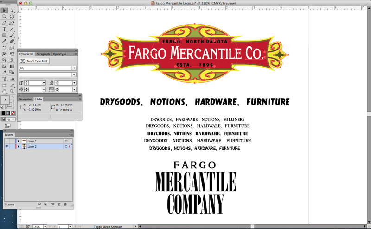Expand Layer 1 contents

pyautogui.click(x=18, y=141)
